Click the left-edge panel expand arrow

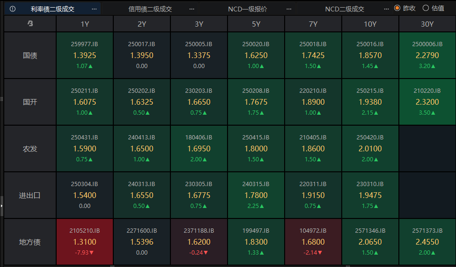[1, 206]
